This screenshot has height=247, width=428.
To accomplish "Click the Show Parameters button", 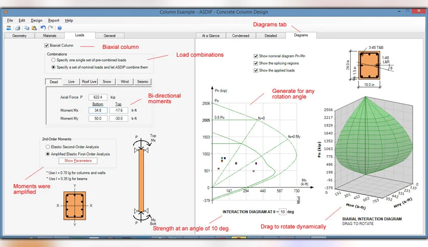I will tap(78, 161).
